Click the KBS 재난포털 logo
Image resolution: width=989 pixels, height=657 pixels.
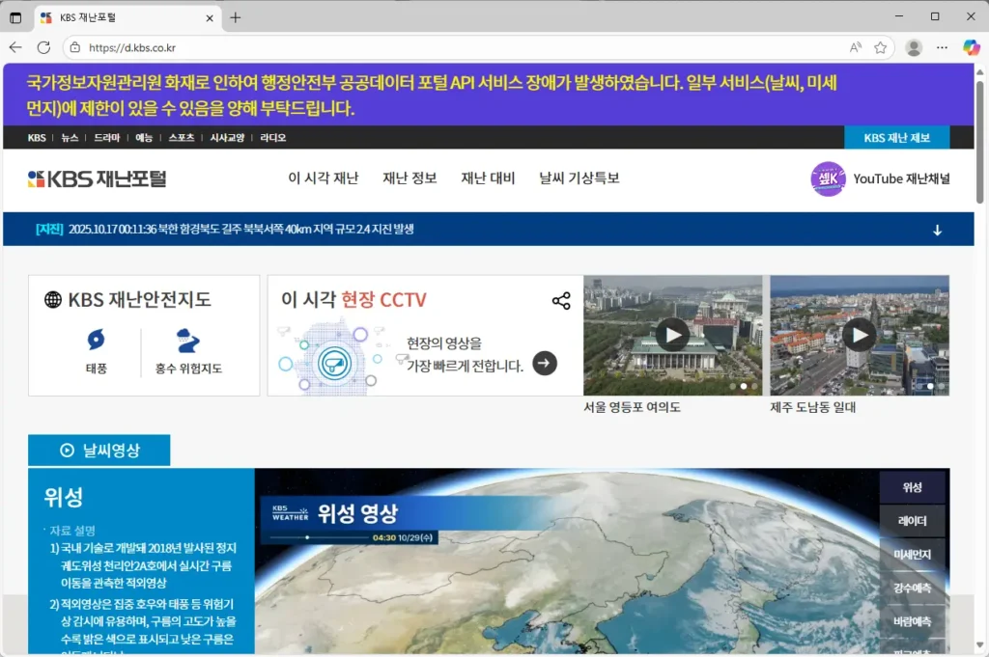97,178
